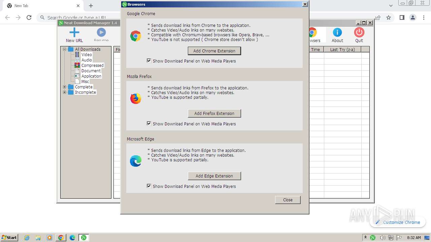The height and width of the screenshot is (242, 431).
Task: Collapse the All Downloads tree node
Action: click(64, 49)
